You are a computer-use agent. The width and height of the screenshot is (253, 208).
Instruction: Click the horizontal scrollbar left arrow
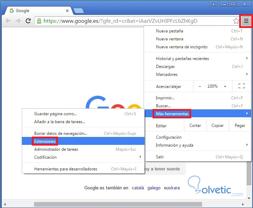5,204
